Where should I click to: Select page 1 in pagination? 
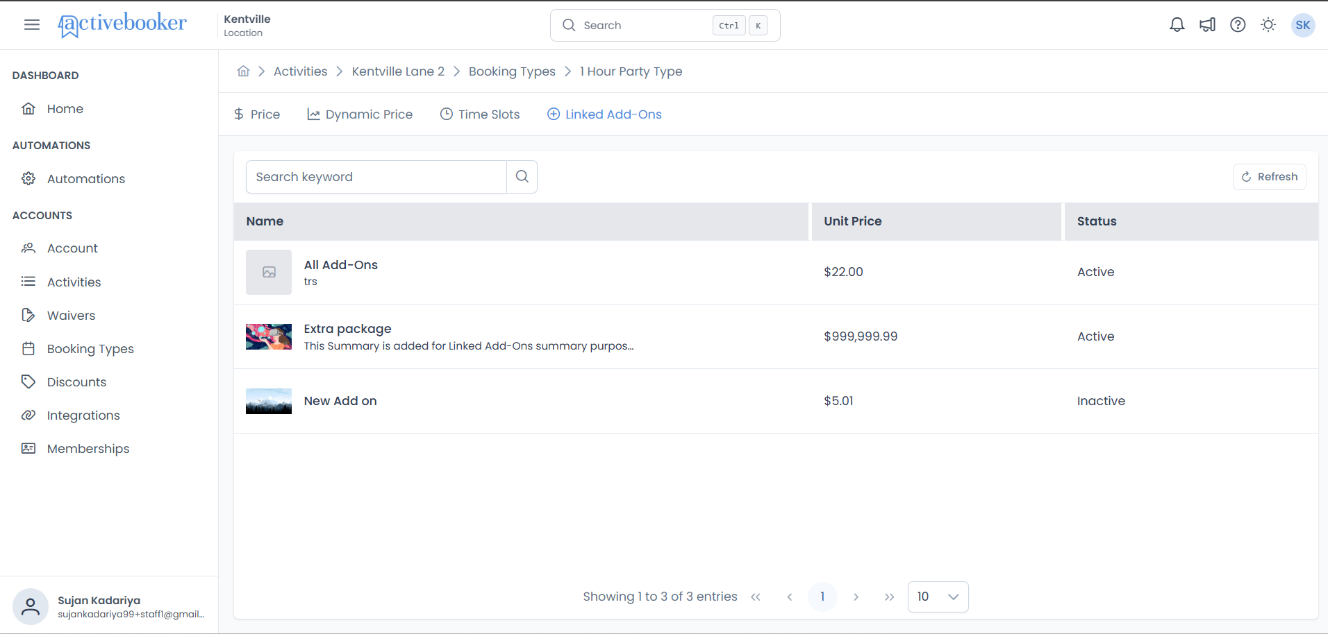click(x=822, y=597)
